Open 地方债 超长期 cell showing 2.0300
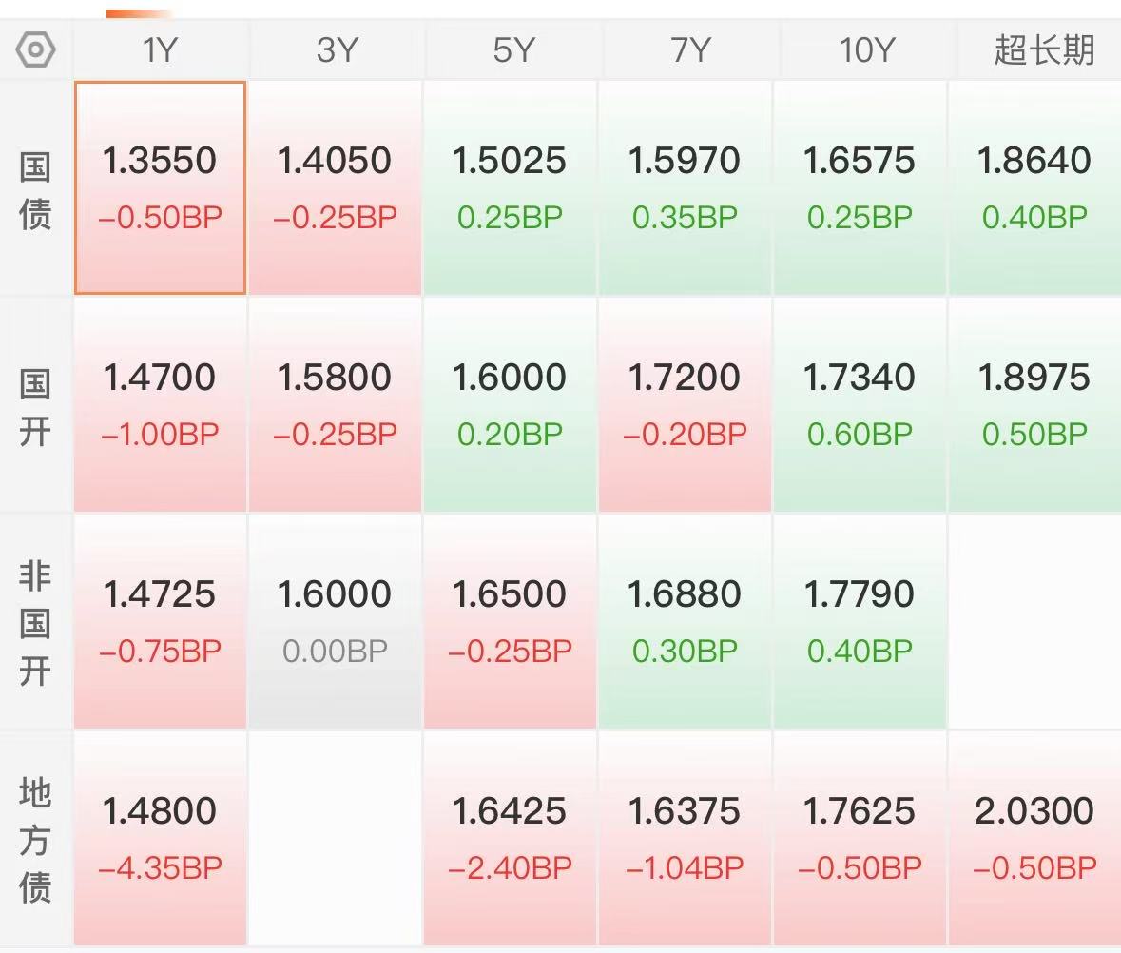 (x=1034, y=839)
